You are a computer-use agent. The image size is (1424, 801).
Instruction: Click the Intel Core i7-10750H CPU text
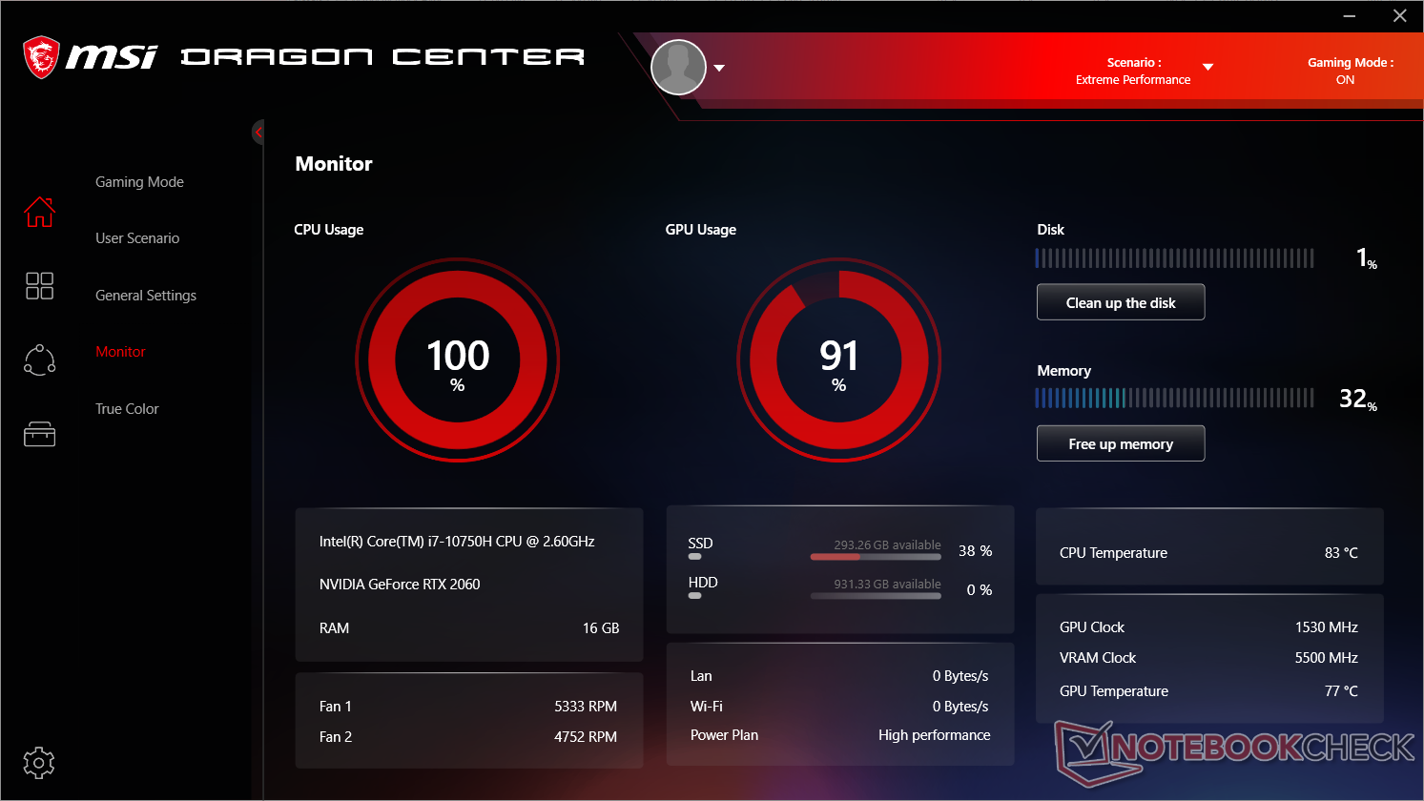[x=457, y=542]
